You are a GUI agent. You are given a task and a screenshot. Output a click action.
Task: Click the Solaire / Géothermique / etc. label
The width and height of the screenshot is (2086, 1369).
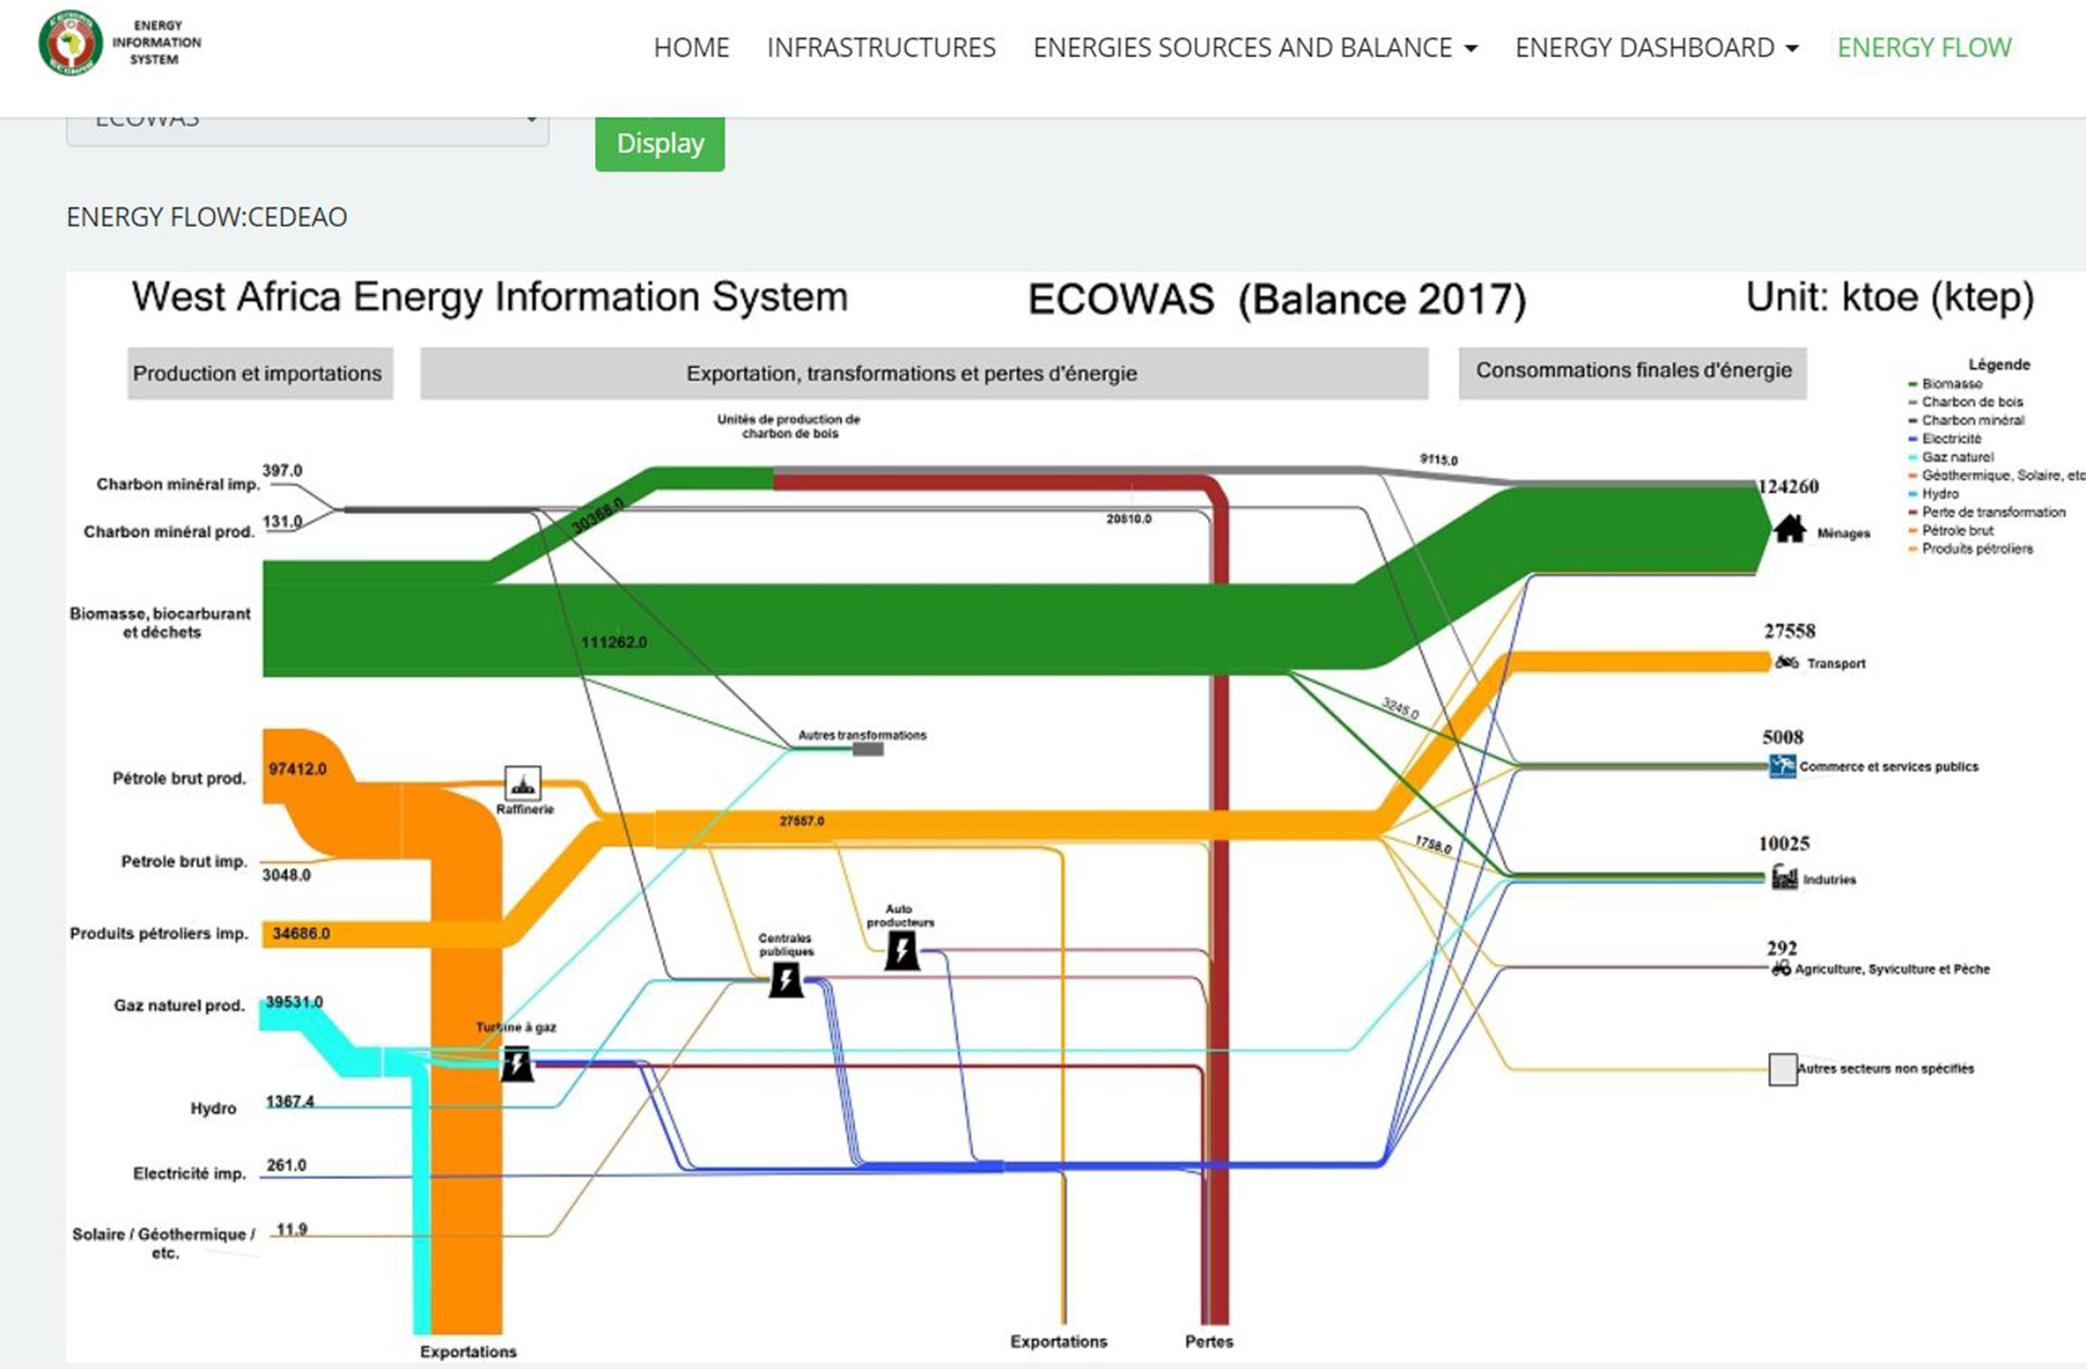pos(164,1243)
